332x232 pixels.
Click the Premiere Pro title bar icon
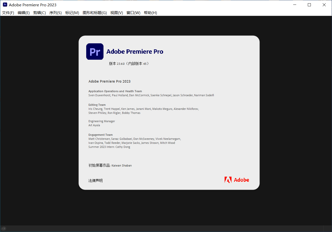[5, 5]
